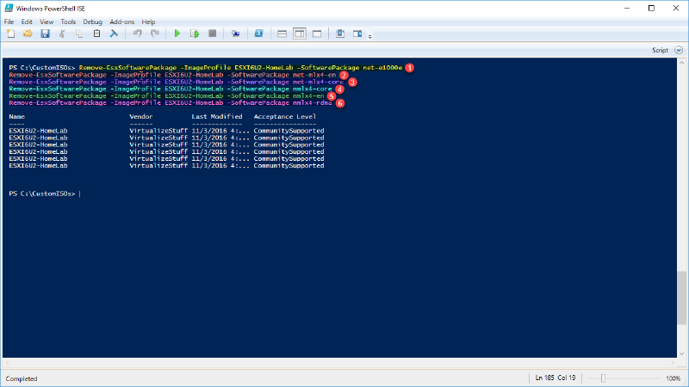689x387 pixels.
Task: Copy selection with the Copy icon
Action: click(79, 34)
